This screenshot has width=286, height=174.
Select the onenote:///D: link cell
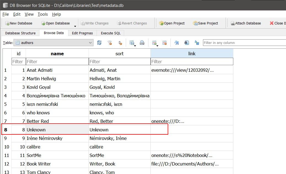tap(192, 121)
